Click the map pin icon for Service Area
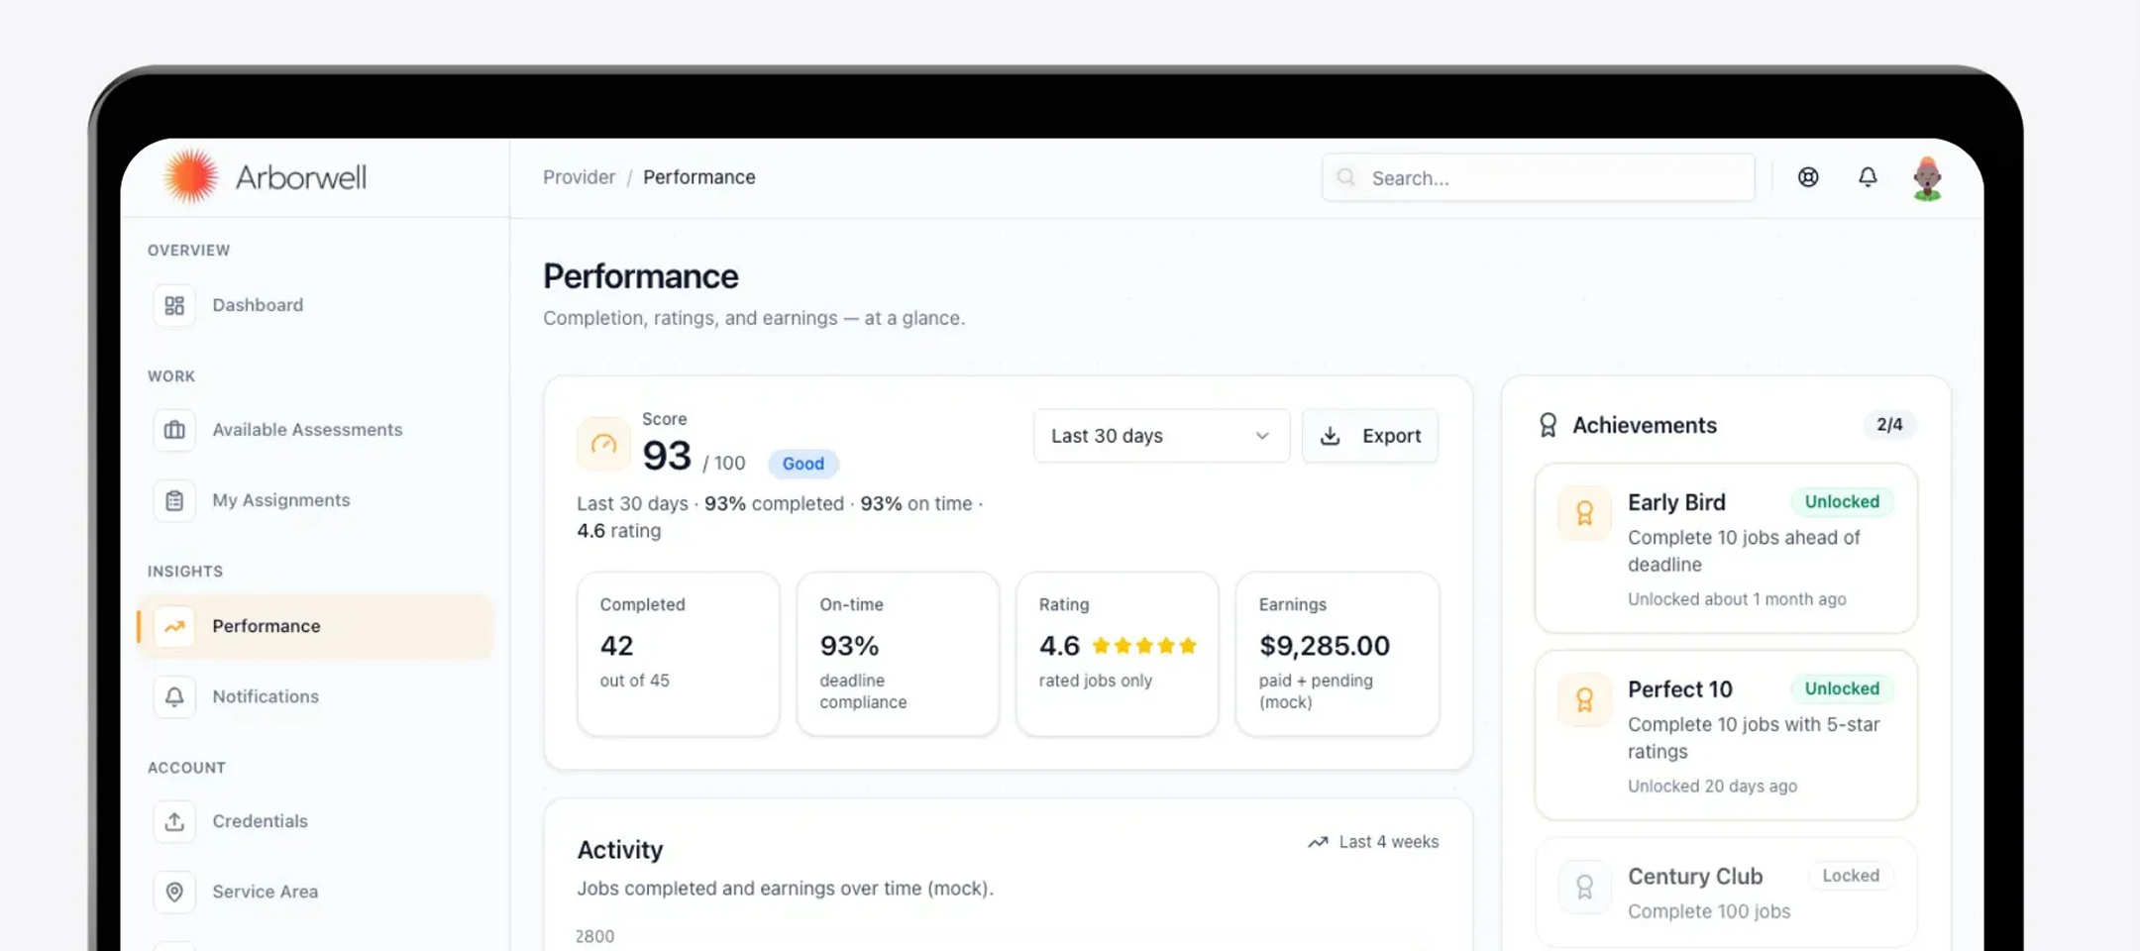 (174, 892)
